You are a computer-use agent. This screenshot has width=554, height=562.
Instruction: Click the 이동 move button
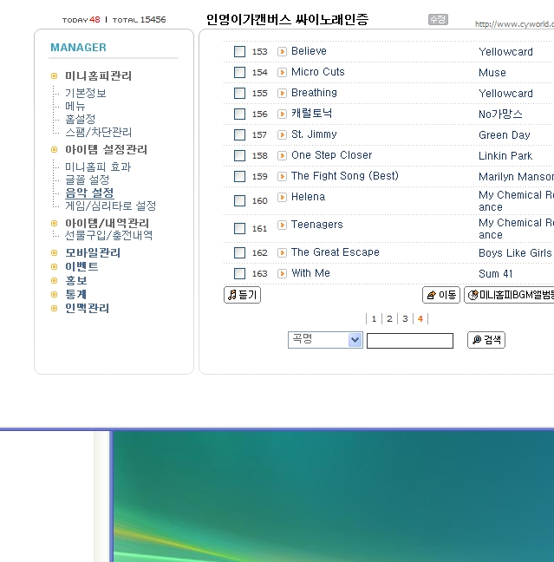pyautogui.click(x=441, y=295)
